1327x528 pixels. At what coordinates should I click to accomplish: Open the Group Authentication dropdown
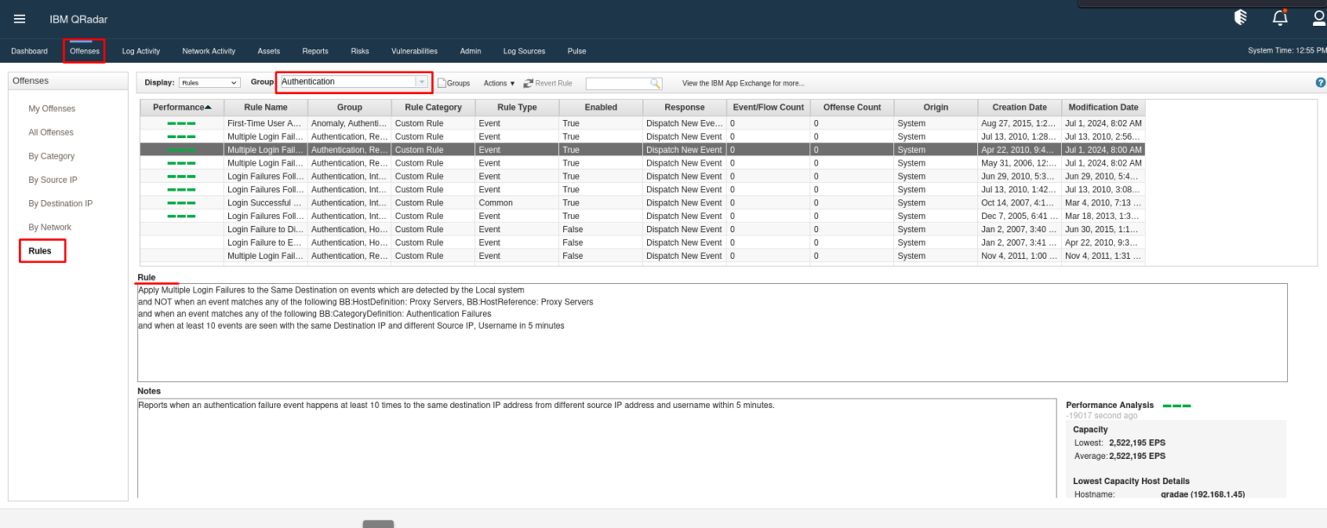coord(352,82)
